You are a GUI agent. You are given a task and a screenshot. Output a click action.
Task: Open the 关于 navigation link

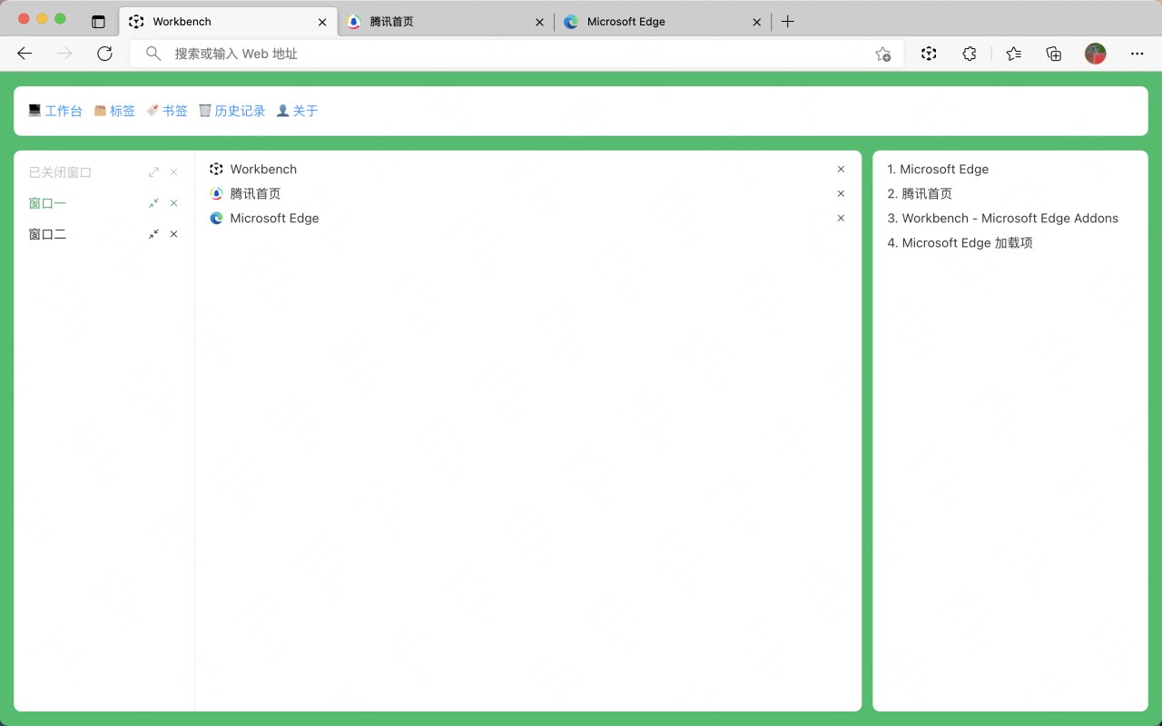click(297, 111)
